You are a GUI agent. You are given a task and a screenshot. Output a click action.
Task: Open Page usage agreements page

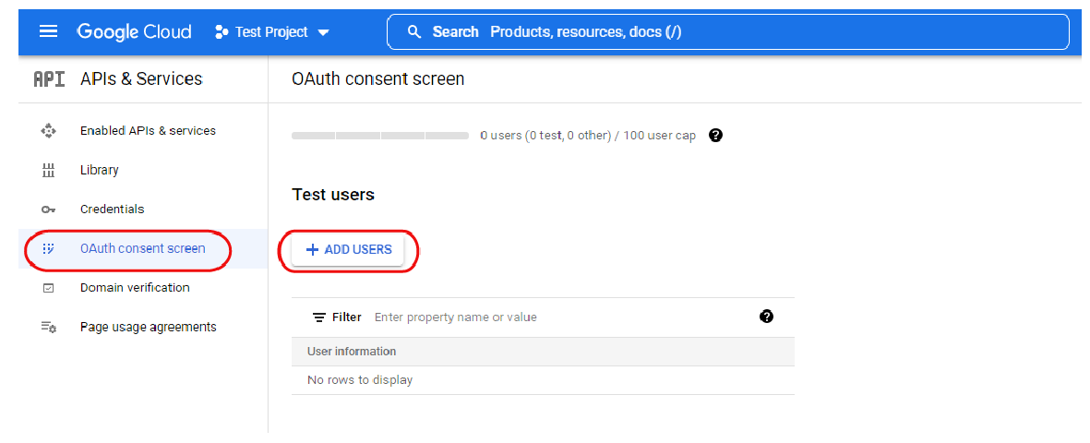pos(148,327)
